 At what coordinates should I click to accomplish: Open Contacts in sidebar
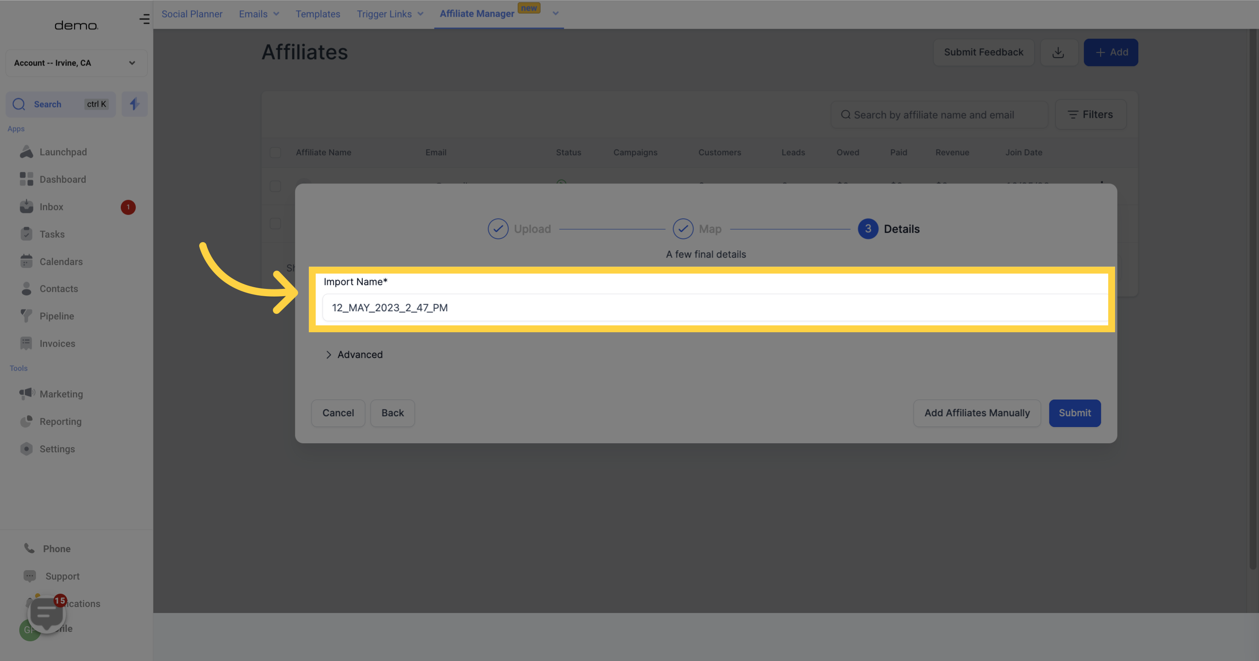click(59, 289)
